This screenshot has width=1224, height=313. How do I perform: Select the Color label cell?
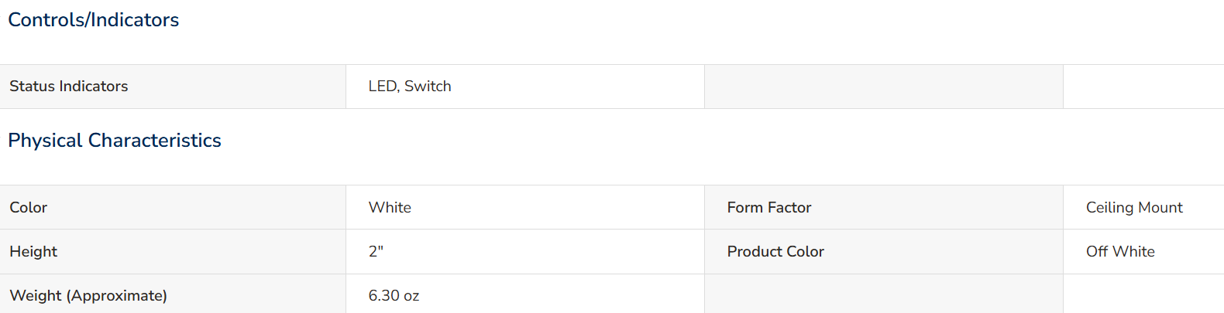tap(173, 207)
